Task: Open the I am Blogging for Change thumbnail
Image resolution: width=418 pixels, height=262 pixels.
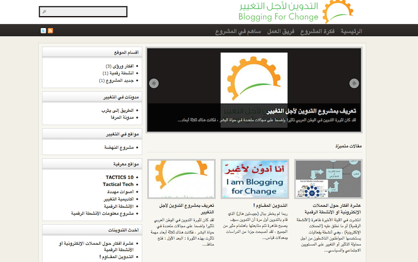Action: 255,179
